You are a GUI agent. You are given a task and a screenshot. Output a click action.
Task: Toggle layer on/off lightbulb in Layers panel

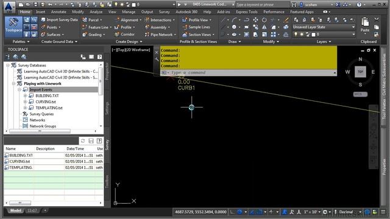pyautogui.click(x=296, y=34)
